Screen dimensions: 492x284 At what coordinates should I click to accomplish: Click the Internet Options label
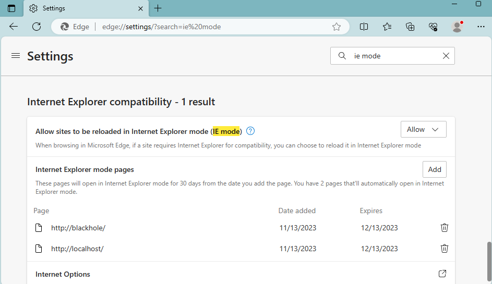[x=63, y=274]
